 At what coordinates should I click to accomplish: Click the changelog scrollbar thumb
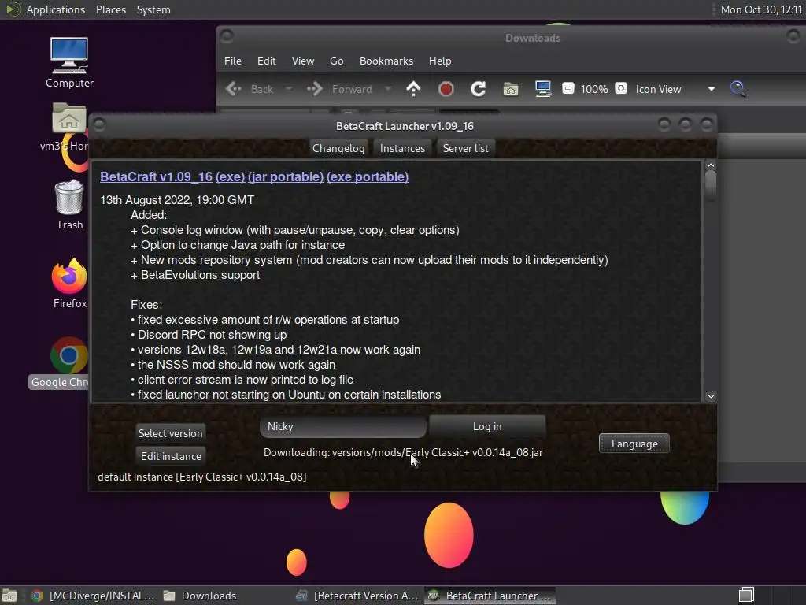(711, 185)
